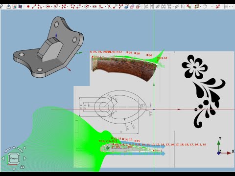Click the Show B-spline information layer icon
The width and height of the screenshot is (235, 176).
pos(197,7)
